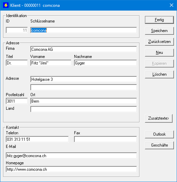This screenshot has height=182, width=177.
Task: Reset the form with Zurücksetzen
Action: [x=159, y=42]
